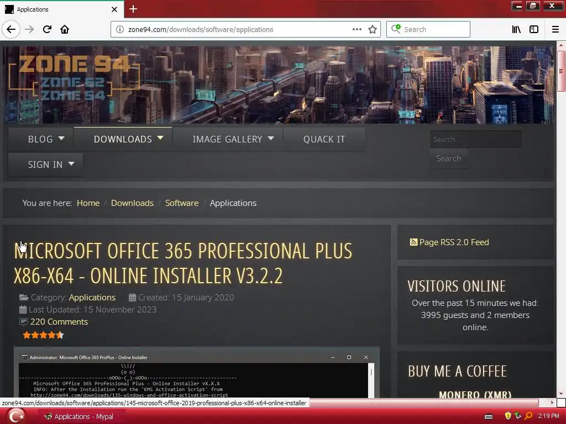Show site information icon in address bar
This screenshot has height=424, width=566.
(119, 29)
